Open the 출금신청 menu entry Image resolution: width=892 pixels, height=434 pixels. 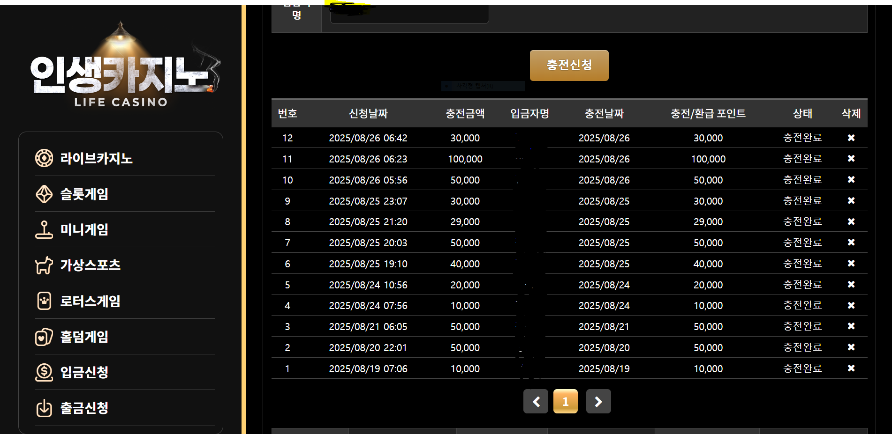tap(84, 408)
